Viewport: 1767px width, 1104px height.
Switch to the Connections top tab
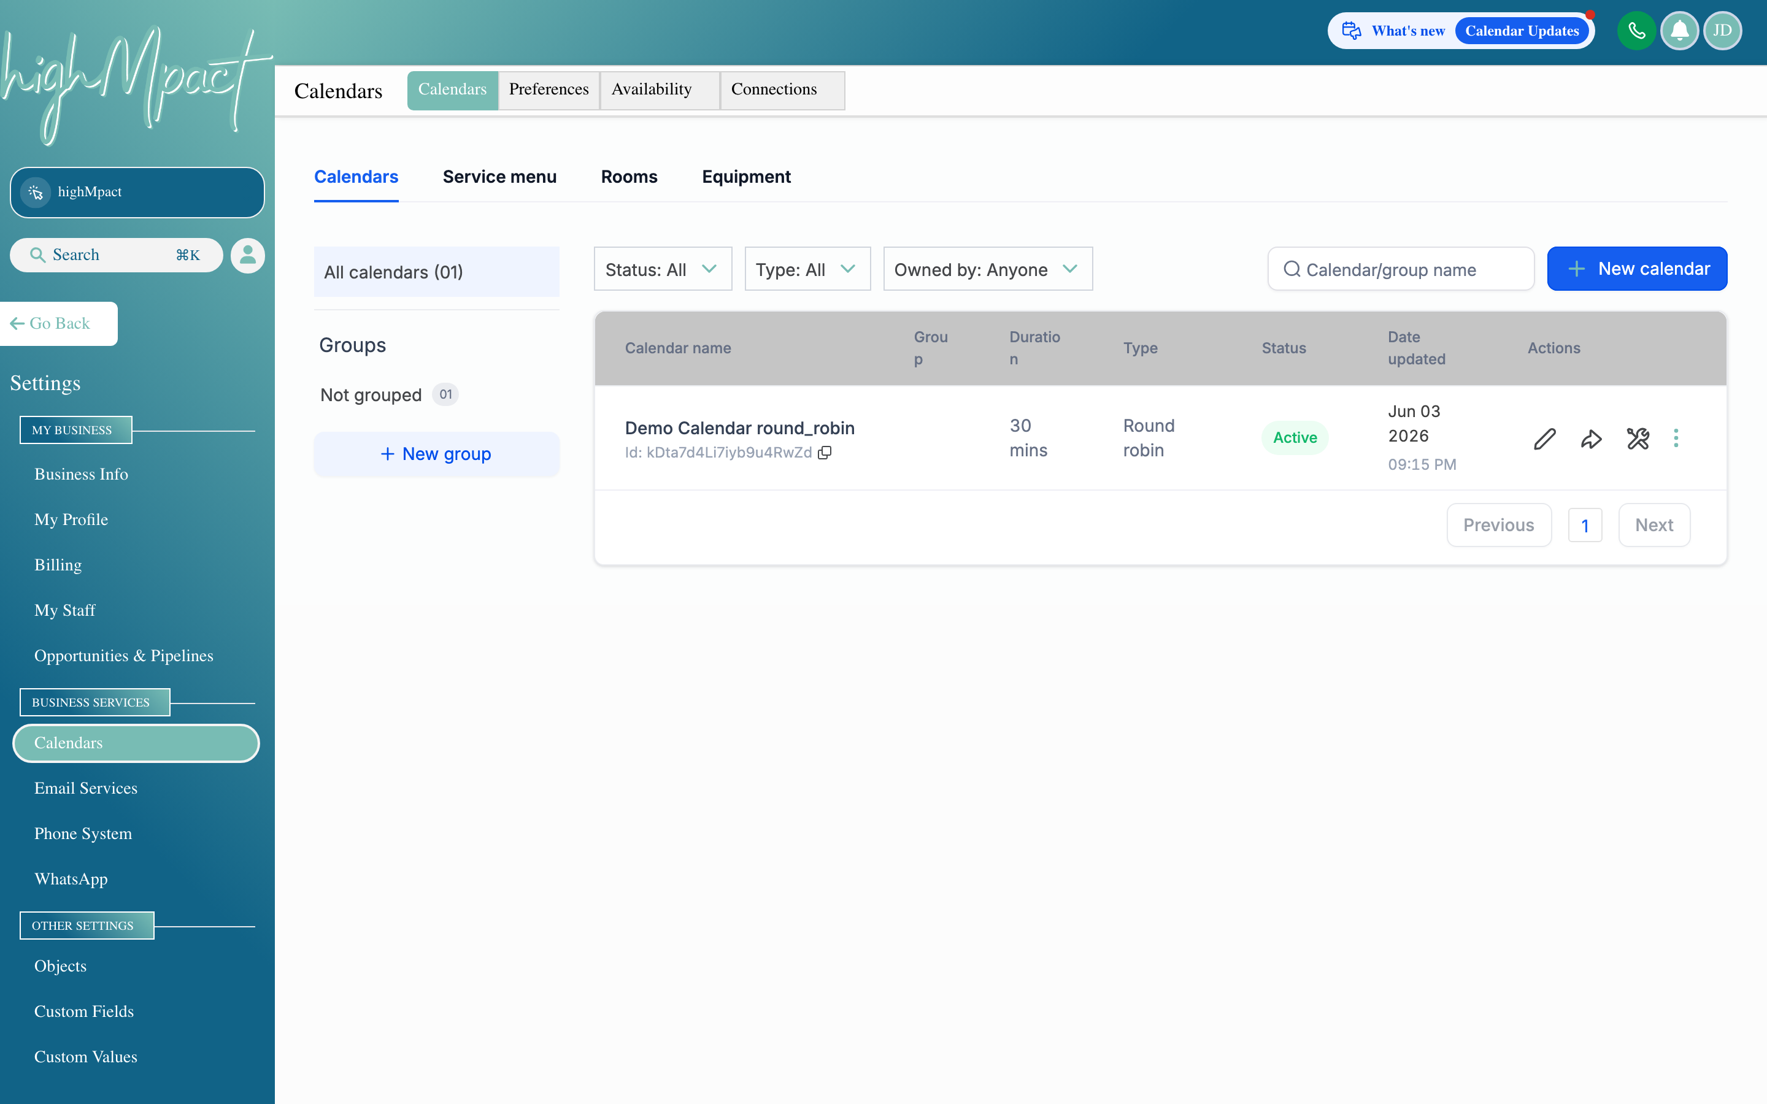point(782,90)
